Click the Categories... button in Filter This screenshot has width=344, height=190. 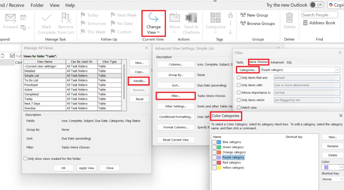click(x=248, y=70)
